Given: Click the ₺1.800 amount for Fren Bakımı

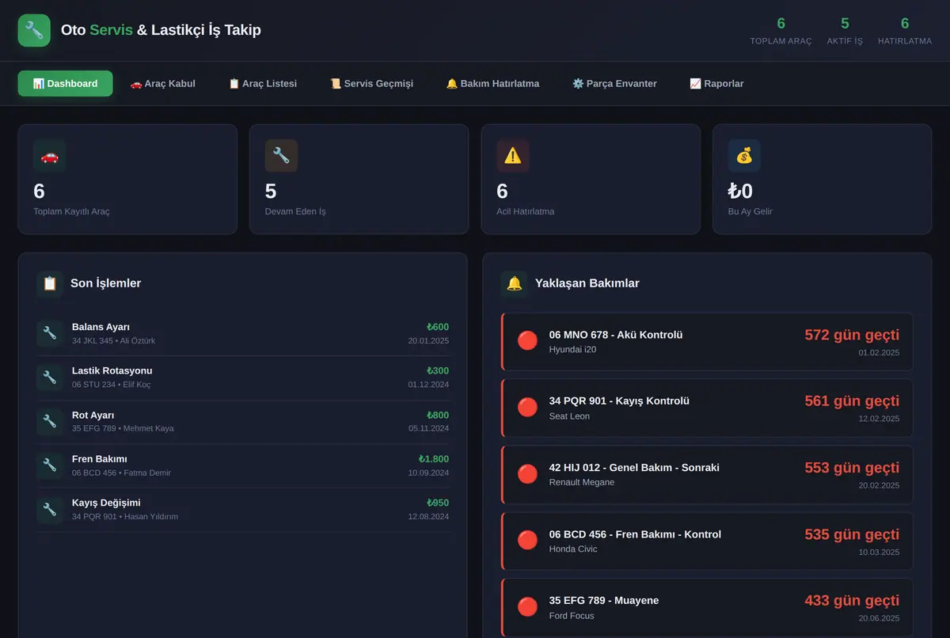Looking at the screenshot, I should (434, 459).
